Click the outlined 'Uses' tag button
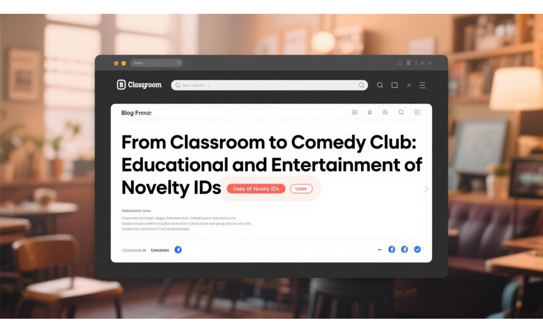 301,189
